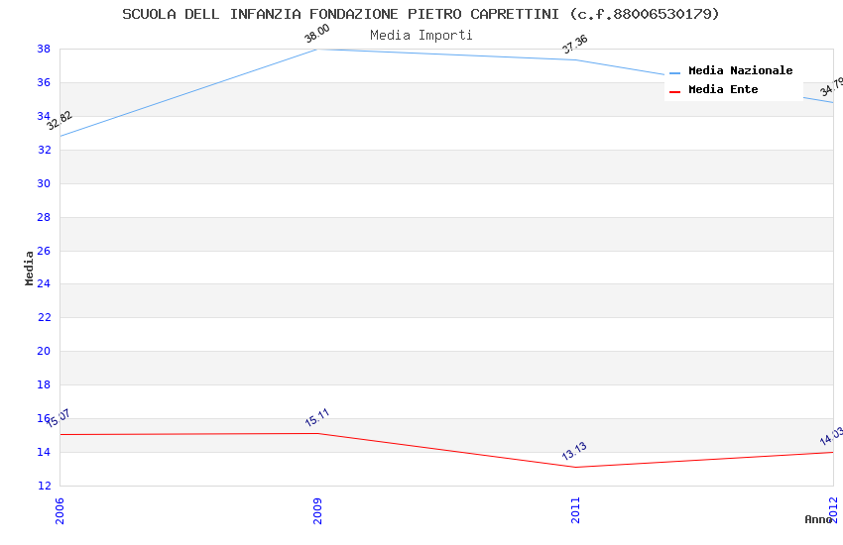Select the 34.79 data label
Viewport: 843px width, 545px height.
point(832,87)
